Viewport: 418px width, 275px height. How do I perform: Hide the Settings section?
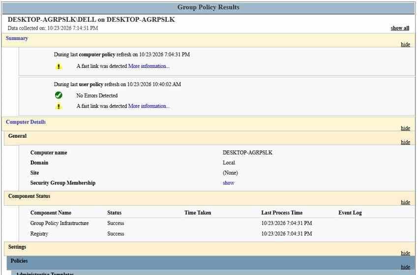[x=405, y=253]
